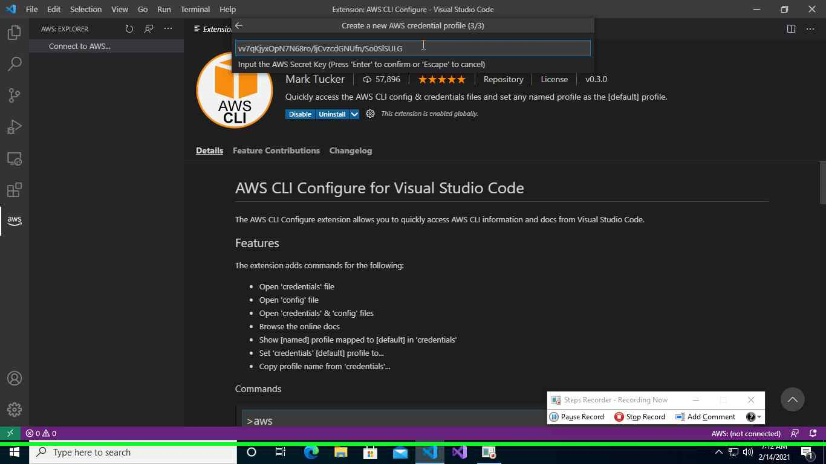Open the Run menu

(x=163, y=9)
